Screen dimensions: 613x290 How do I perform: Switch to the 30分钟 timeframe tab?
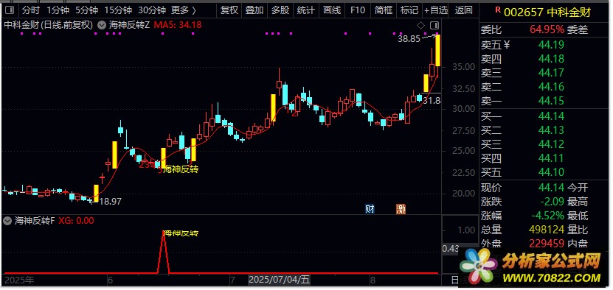click(152, 10)
